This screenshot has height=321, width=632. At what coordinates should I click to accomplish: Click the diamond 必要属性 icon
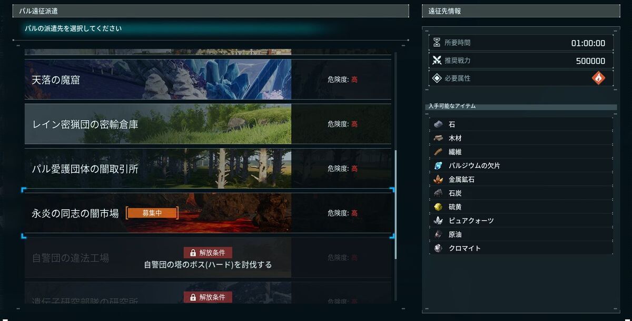coord(437,78)
